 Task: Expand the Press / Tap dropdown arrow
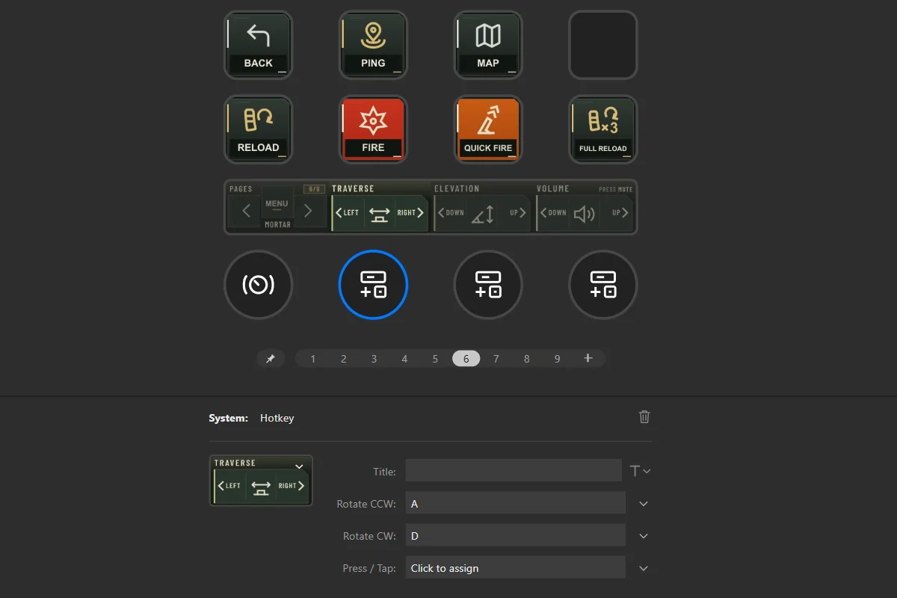(x=644, y=568)
